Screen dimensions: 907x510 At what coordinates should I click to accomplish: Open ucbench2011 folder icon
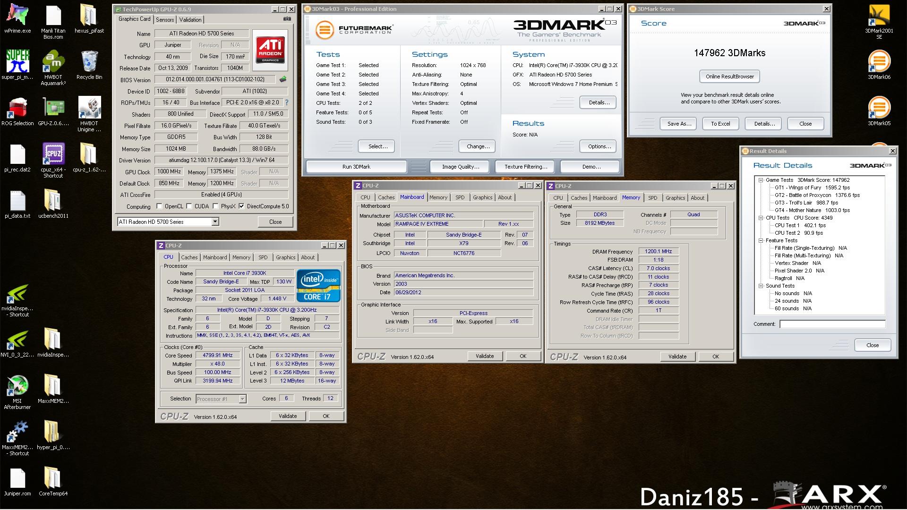(53, 204)
